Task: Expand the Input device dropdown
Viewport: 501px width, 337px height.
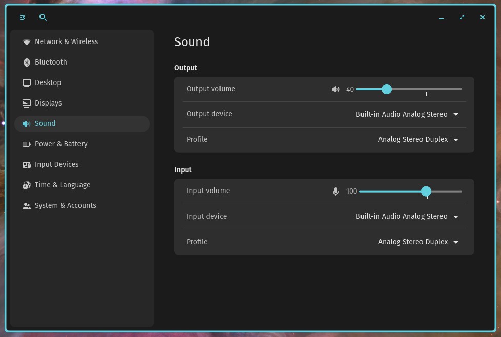Action: (407, 216)
